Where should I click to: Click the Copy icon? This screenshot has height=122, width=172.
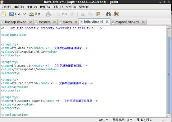(90, 14)
